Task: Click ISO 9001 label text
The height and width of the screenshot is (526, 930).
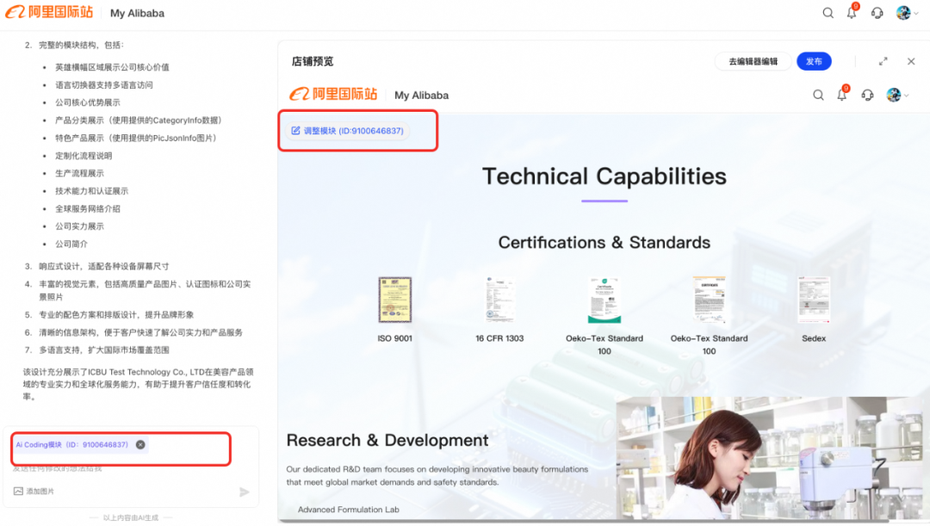Action: click(395, 338)
